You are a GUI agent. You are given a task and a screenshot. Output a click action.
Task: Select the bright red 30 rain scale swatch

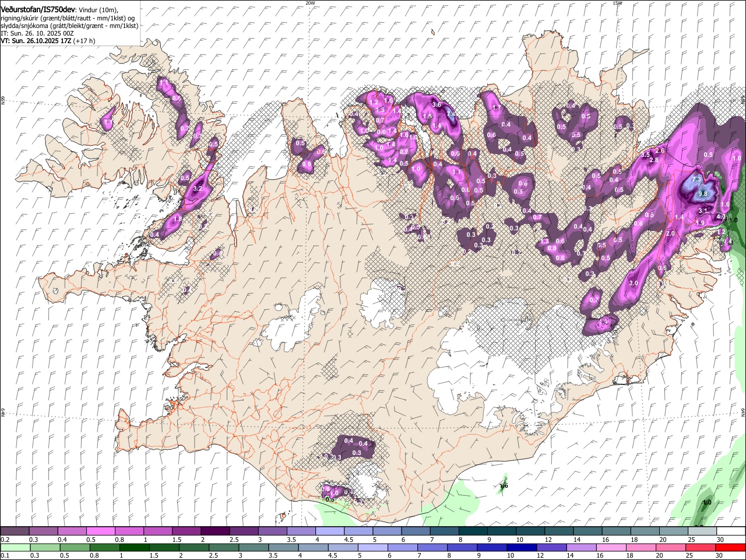(x=730, y=548)
